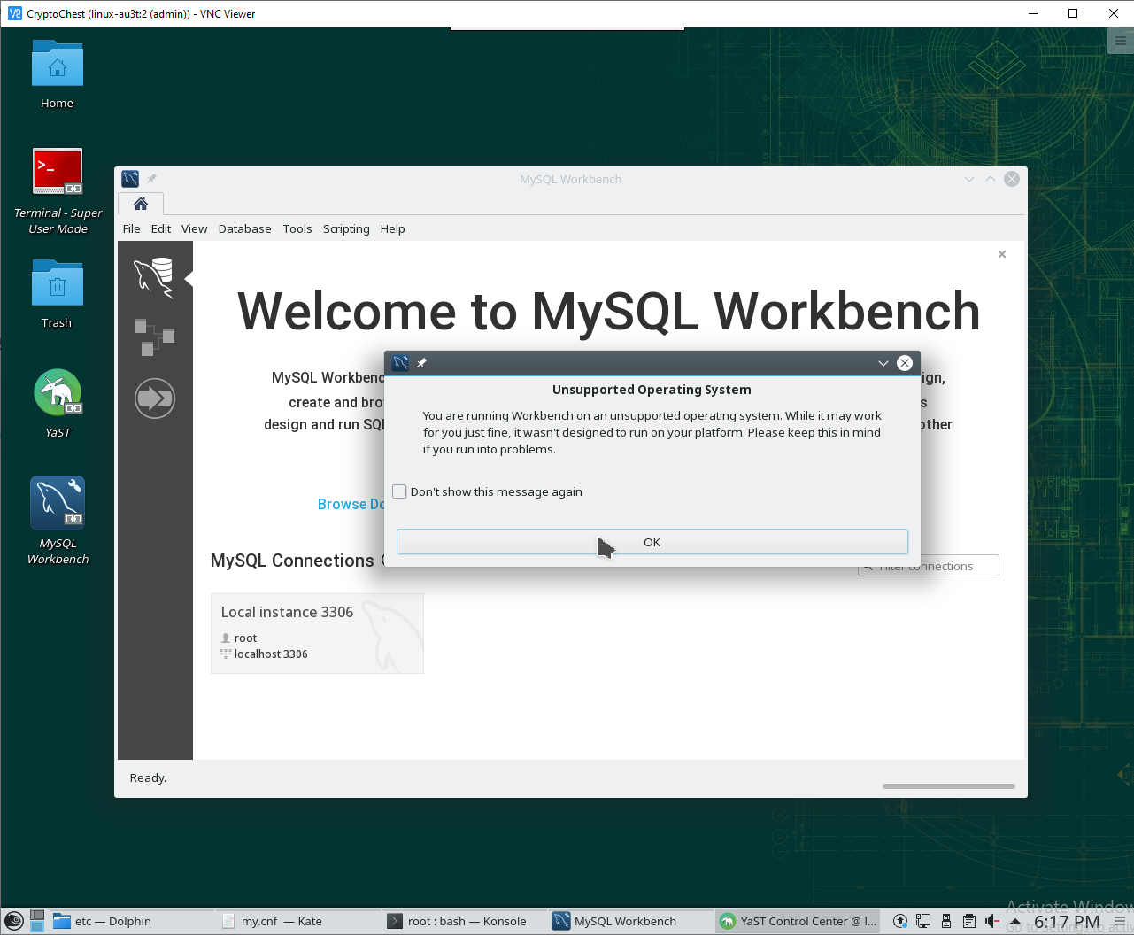Open the Help menu
Image resolution: width=1134 pixels, height=936 pixels.
coord(393,228)
